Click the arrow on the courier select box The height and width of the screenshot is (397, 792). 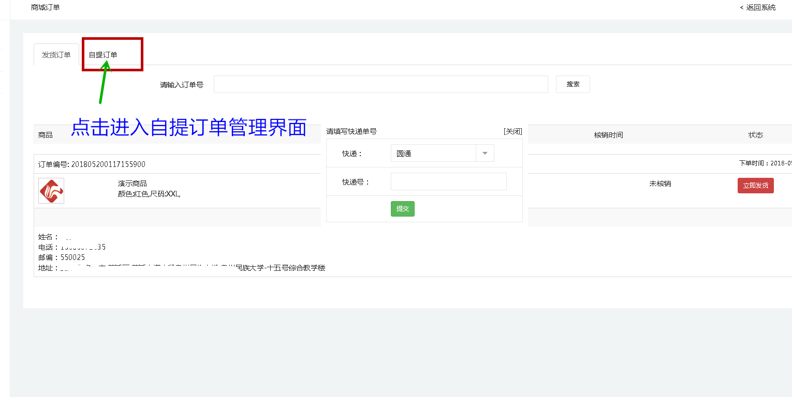click(x=485, y=154)
